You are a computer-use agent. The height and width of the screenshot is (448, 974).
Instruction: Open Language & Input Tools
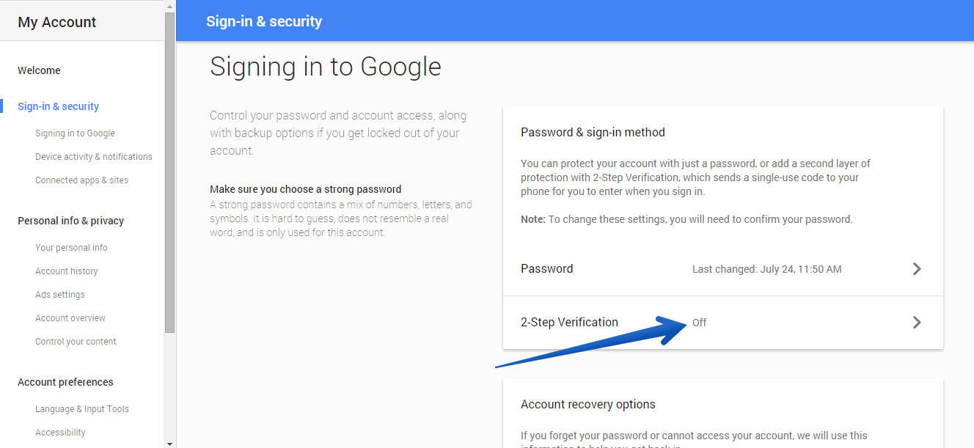[82, 409]
